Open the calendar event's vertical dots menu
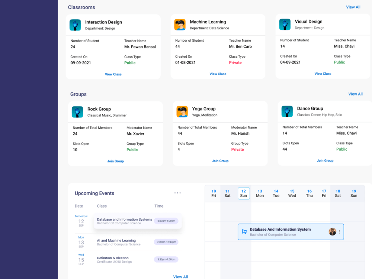The height and width of the screenshot is (279, 372). [340, 232]
